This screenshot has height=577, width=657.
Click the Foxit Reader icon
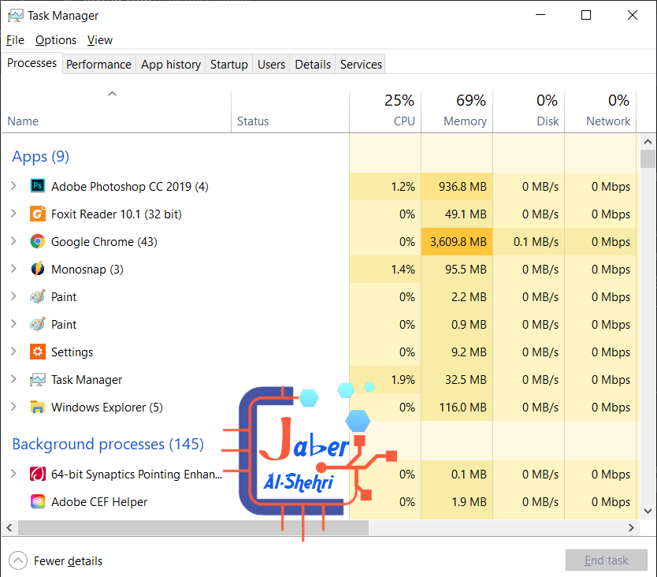tap(38, 214)
